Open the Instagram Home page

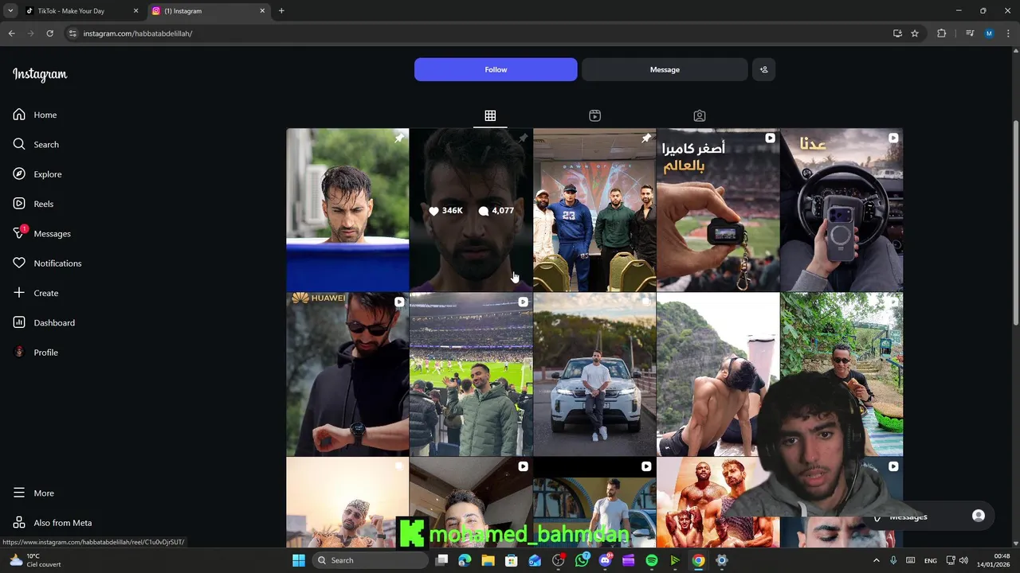click(x=34, y=115)
